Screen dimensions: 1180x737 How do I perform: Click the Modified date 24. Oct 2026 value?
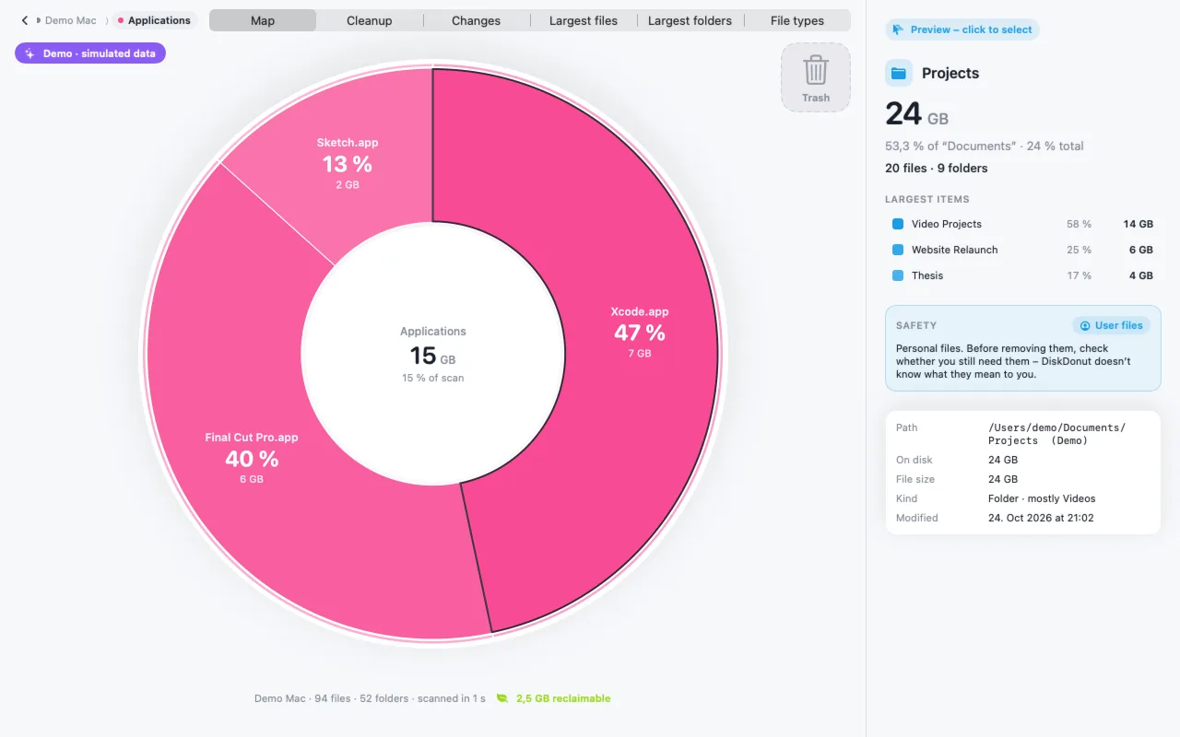1041,518
